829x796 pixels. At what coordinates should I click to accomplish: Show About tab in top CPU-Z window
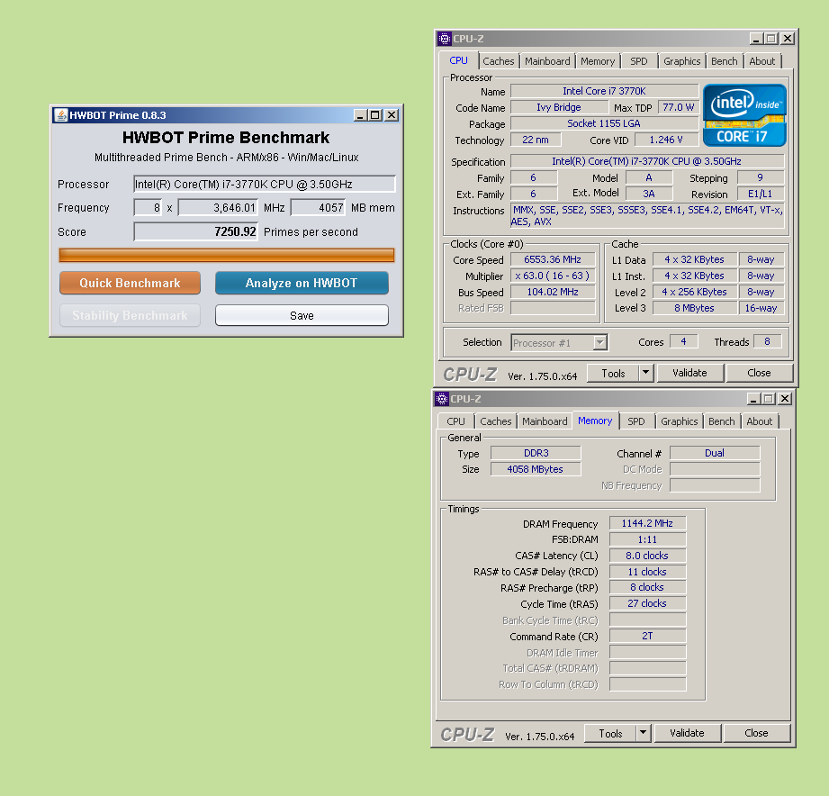click(x=761, y=61)
